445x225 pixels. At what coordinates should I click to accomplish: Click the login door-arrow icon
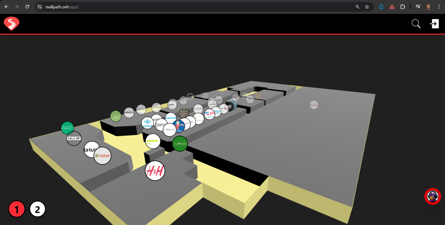point(435,24)
